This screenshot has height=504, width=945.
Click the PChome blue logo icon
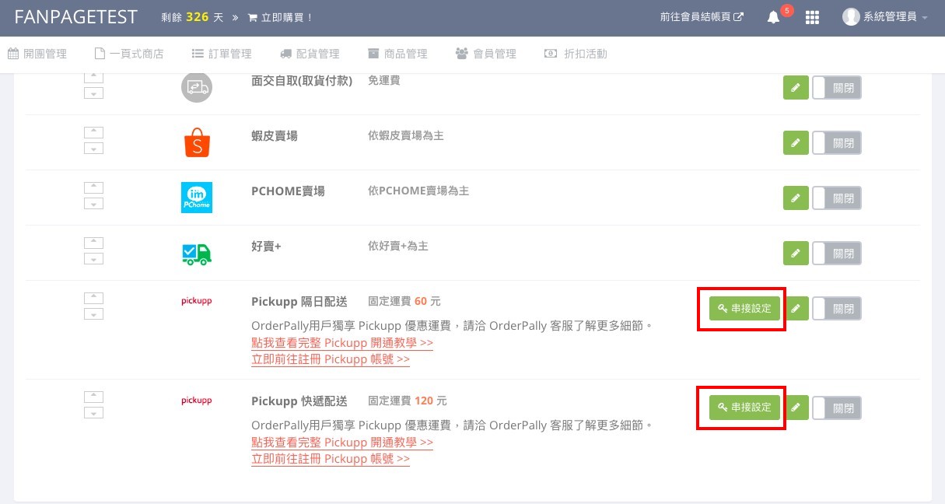[197, 198]
